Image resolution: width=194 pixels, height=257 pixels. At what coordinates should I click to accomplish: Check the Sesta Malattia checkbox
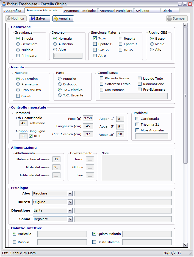[94, 242]
